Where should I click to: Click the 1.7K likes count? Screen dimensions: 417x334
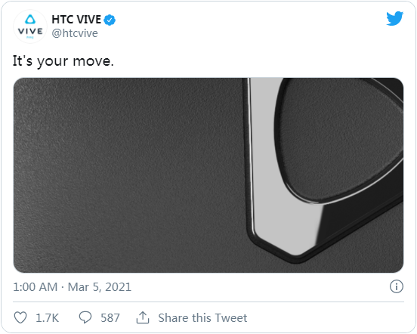(x=47, y=318)
